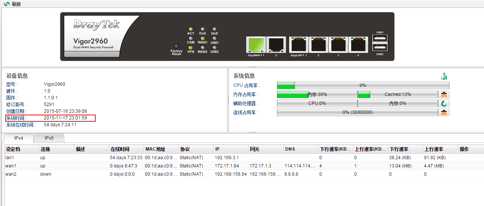Click the CPU 占用率 9% progress bar
484x206 pixels.
coord(363,85)
